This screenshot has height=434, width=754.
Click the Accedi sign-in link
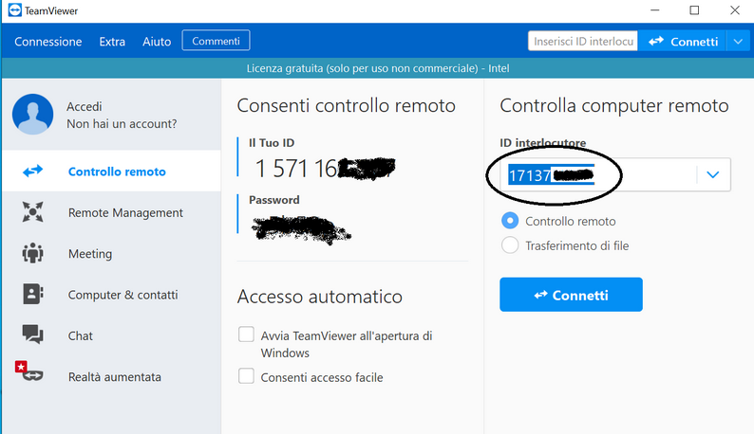point(85,106)
